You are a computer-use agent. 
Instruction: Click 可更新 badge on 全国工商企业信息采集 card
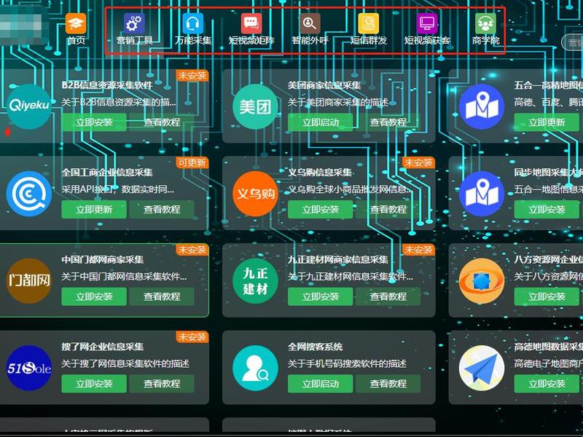coord(192,162)
